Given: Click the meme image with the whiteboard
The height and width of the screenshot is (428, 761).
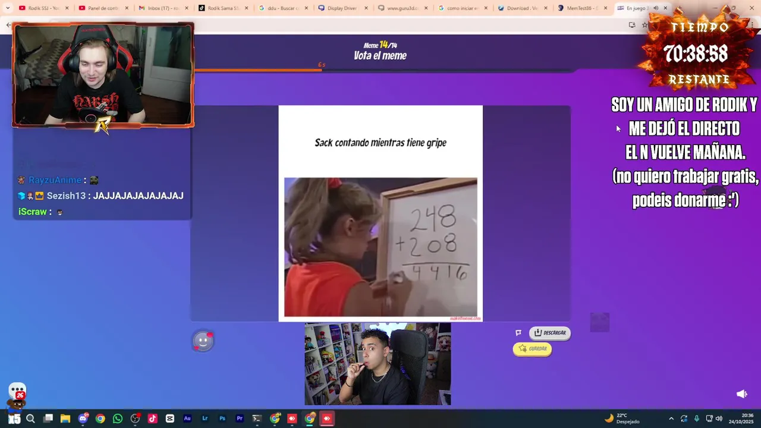Looking at the screenshot, I should (380, 247).
